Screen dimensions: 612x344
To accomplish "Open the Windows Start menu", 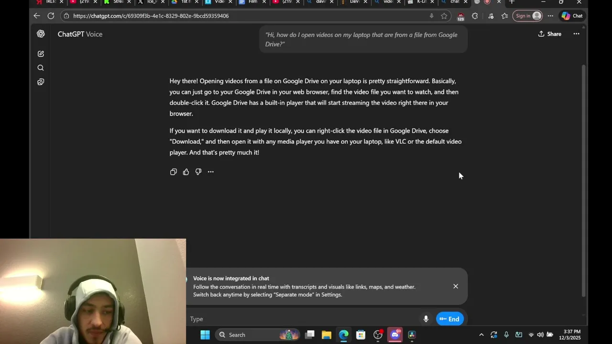I will click(x=205, y=335).
